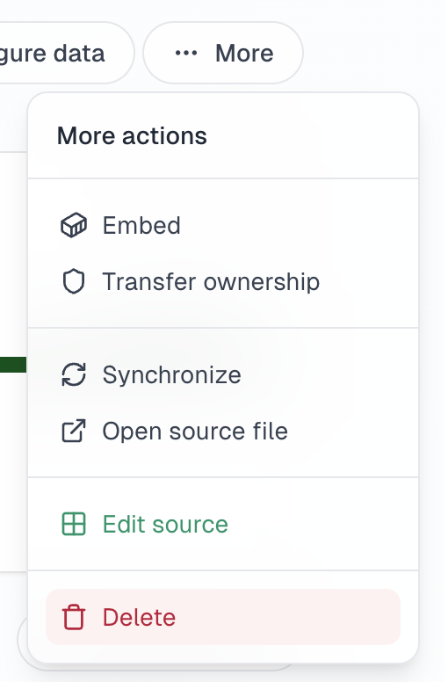Open the Configure data button
Screen dimensions: 448x682
(x=65, y=53)
